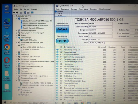This screenshot has height=104, width=138.
Task: Click the Serial ATA interface field
Action: tap(100, 30)
